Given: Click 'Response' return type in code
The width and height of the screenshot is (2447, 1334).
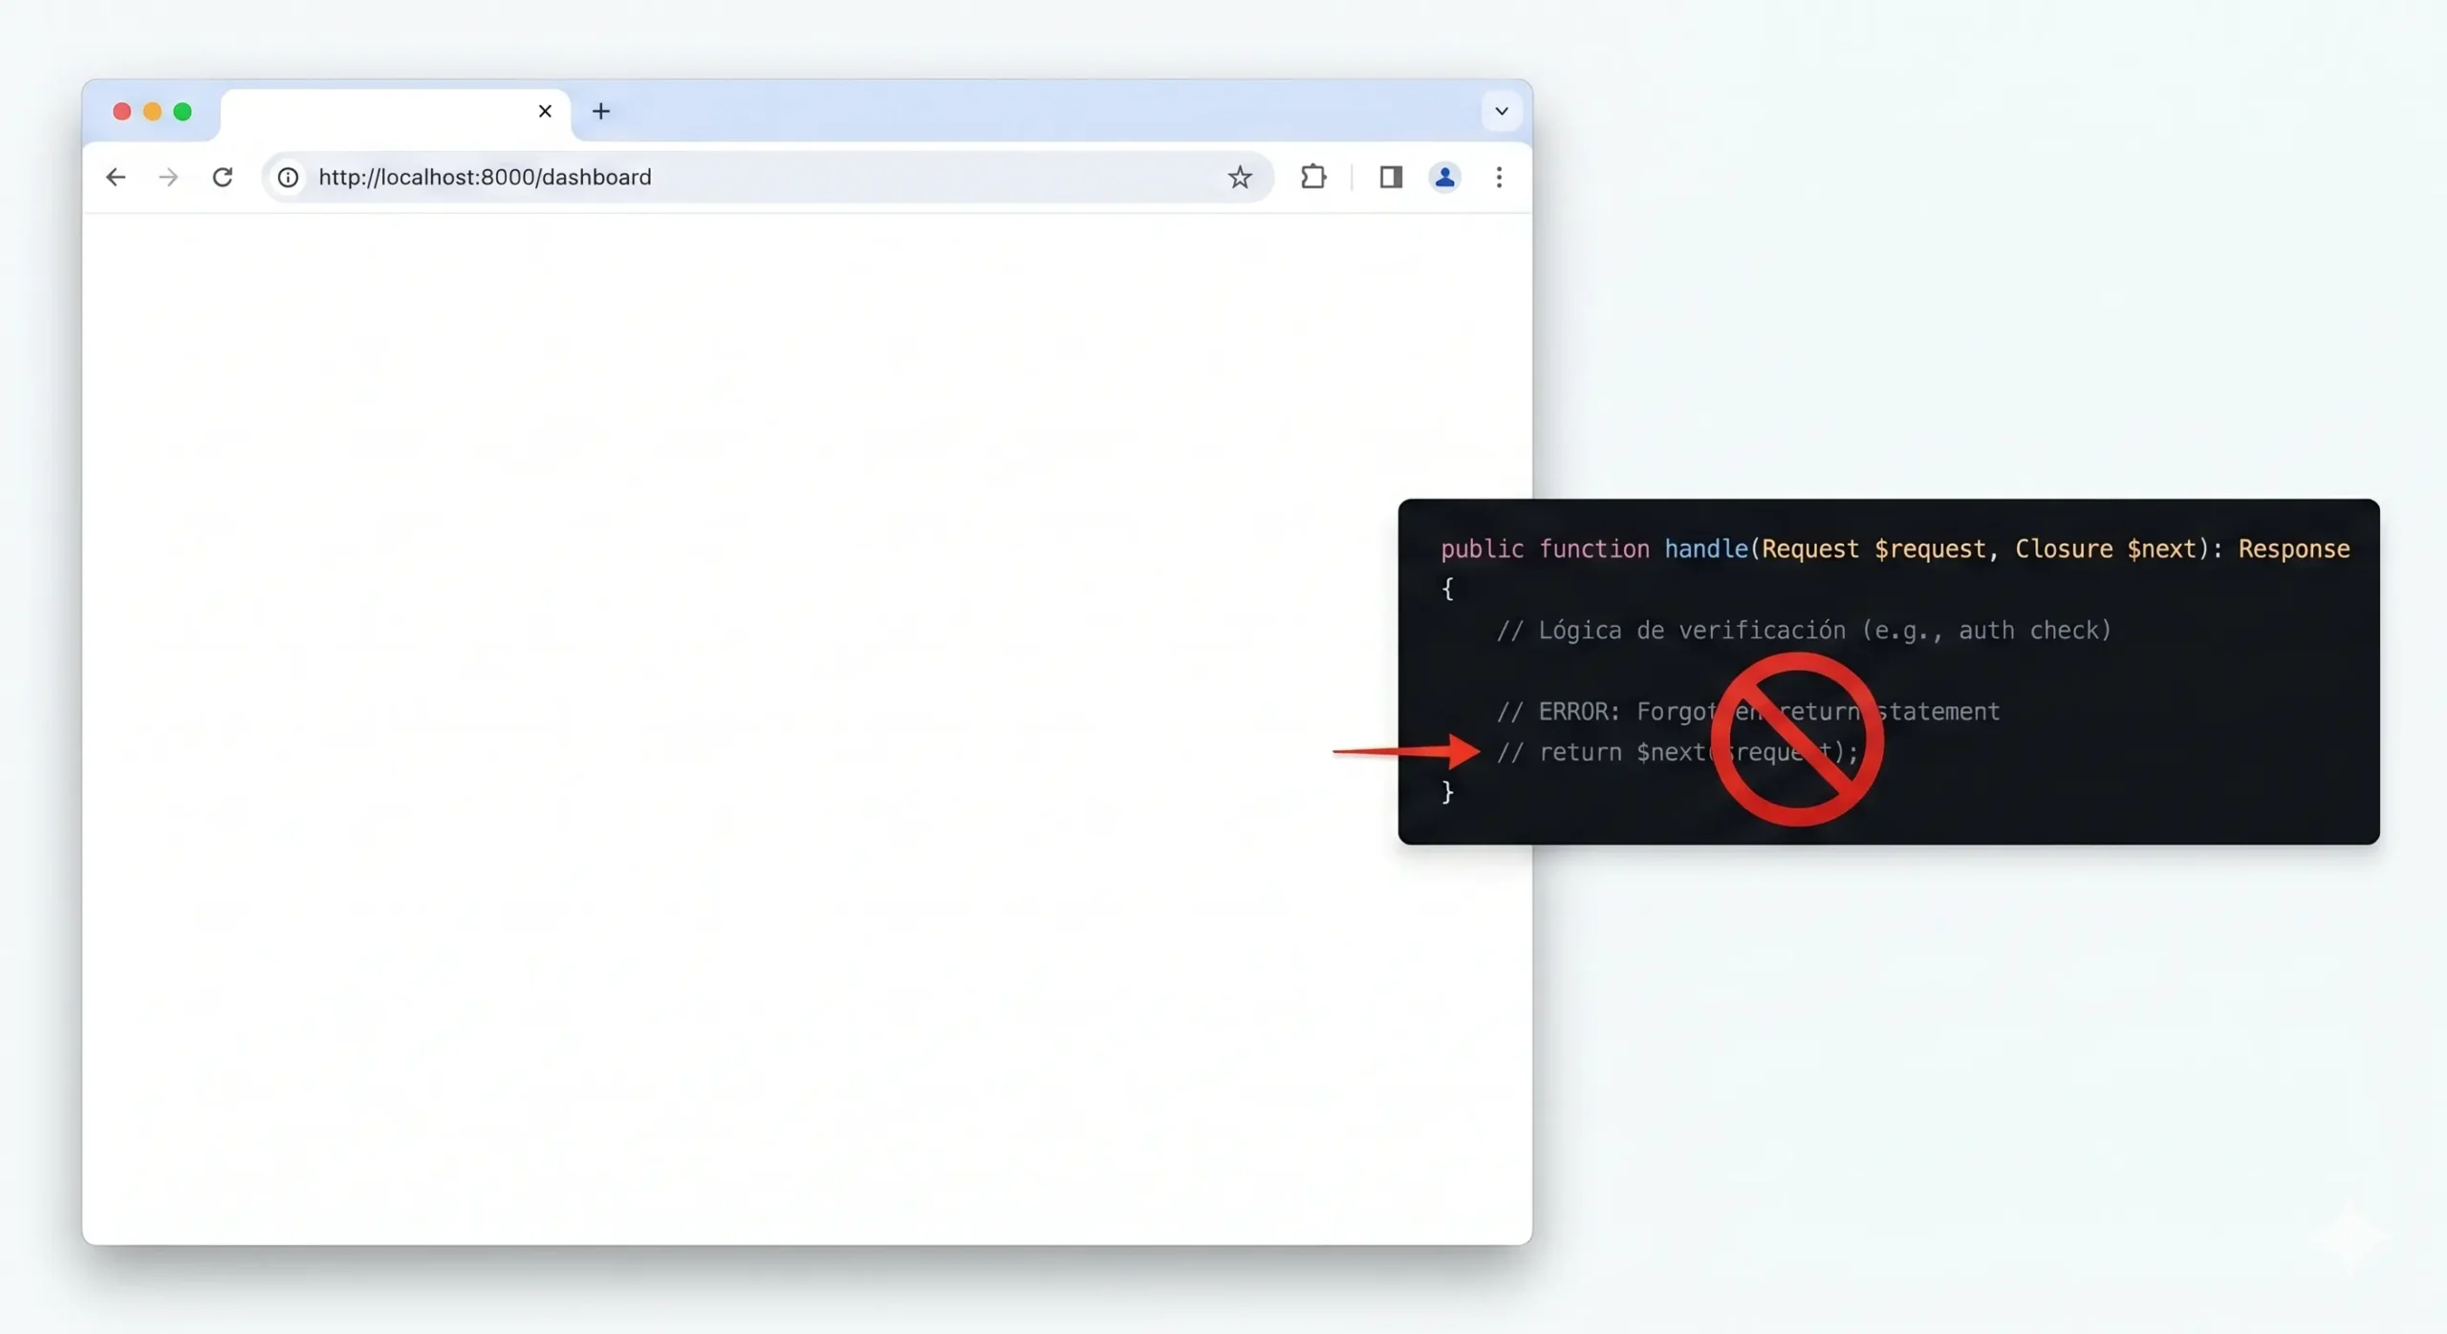Looking at the screenshot, I should click(2293, 549).
